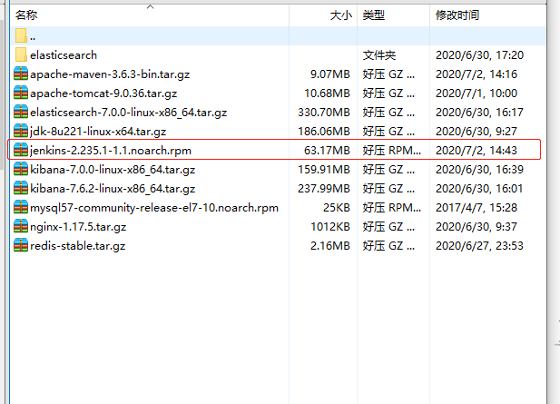Select file name apache-maven-3.6.3-bin.tar.gz

(x=110, y=74)
